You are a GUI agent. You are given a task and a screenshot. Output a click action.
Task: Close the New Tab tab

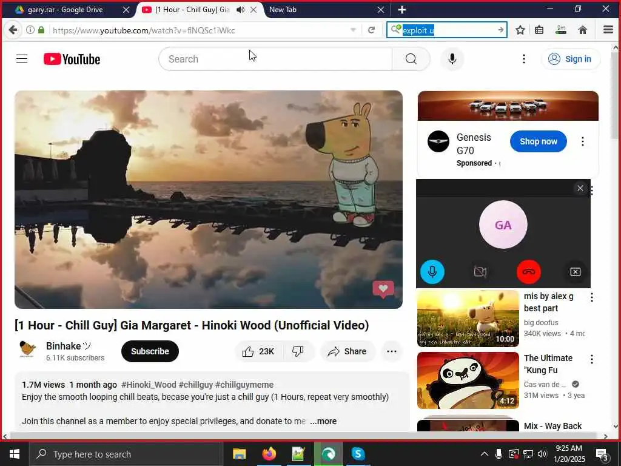[381, 10]
